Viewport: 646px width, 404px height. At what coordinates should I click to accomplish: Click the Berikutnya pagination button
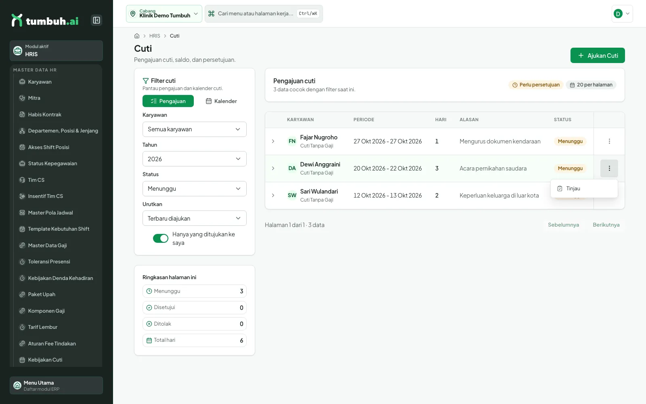click(x=606, y=225)
